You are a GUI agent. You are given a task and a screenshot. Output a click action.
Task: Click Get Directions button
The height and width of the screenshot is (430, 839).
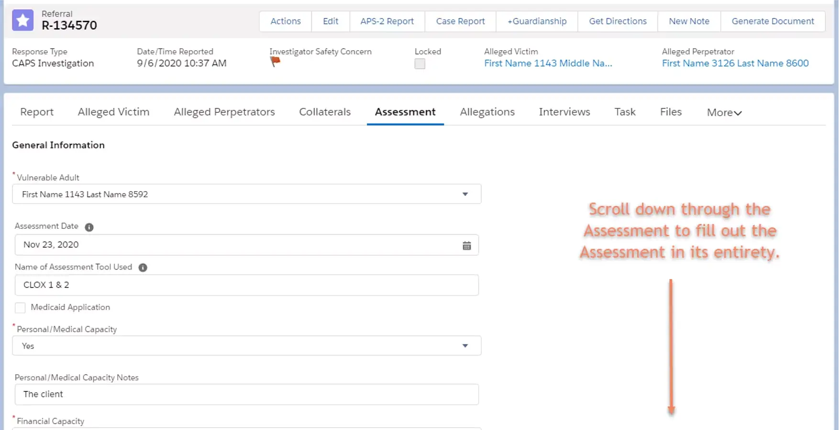click(x=618, y=21)
